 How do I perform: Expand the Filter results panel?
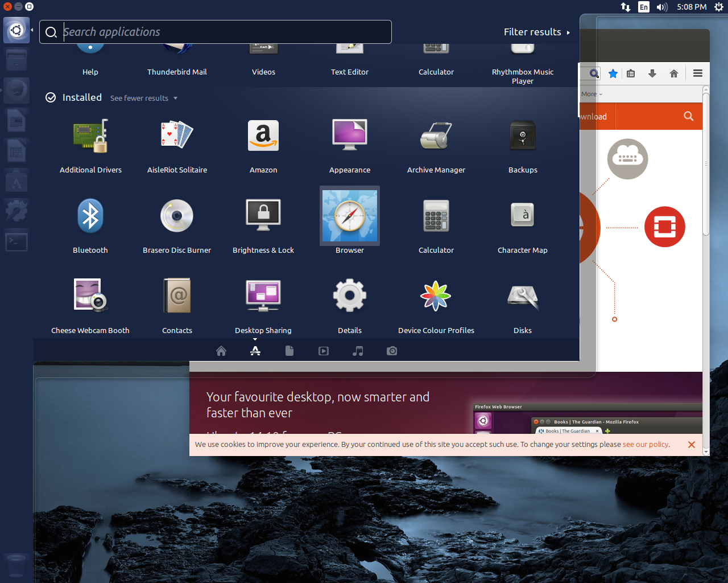coord(537,32)
